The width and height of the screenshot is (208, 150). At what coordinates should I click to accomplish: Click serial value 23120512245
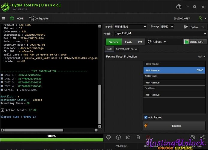click(28, 90)
